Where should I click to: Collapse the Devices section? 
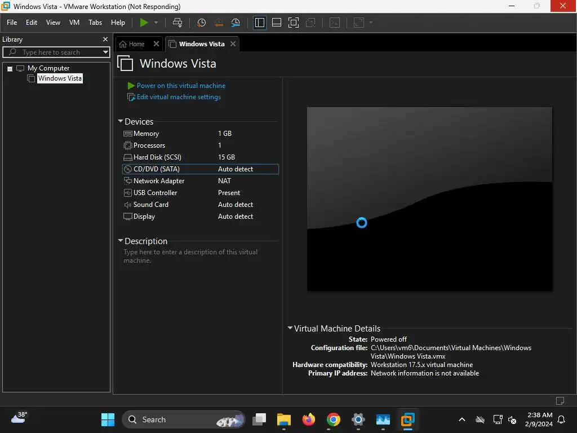[x=121, y=121]
